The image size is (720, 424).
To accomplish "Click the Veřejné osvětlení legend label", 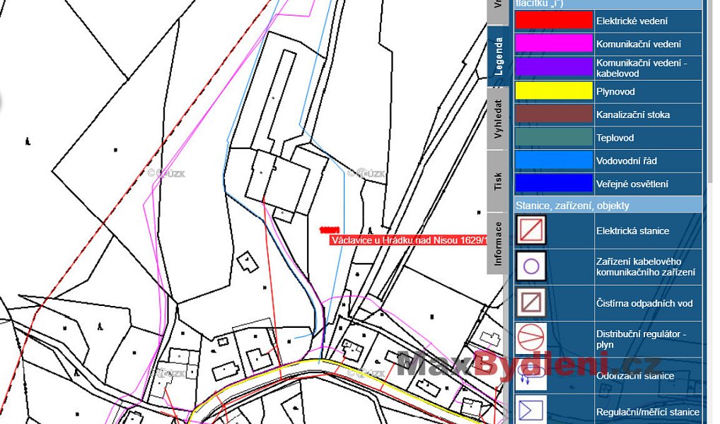I will tap(632, 184).
